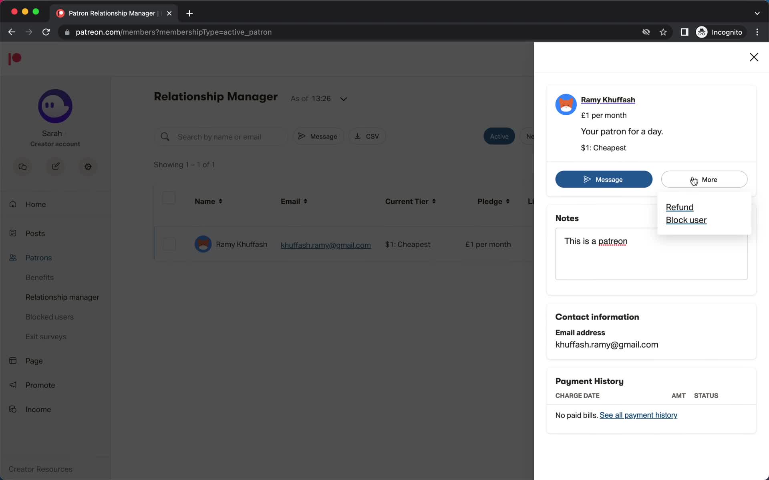Open the Patrons section icon
The image size is (769, 480).
[x=13, y=257]
